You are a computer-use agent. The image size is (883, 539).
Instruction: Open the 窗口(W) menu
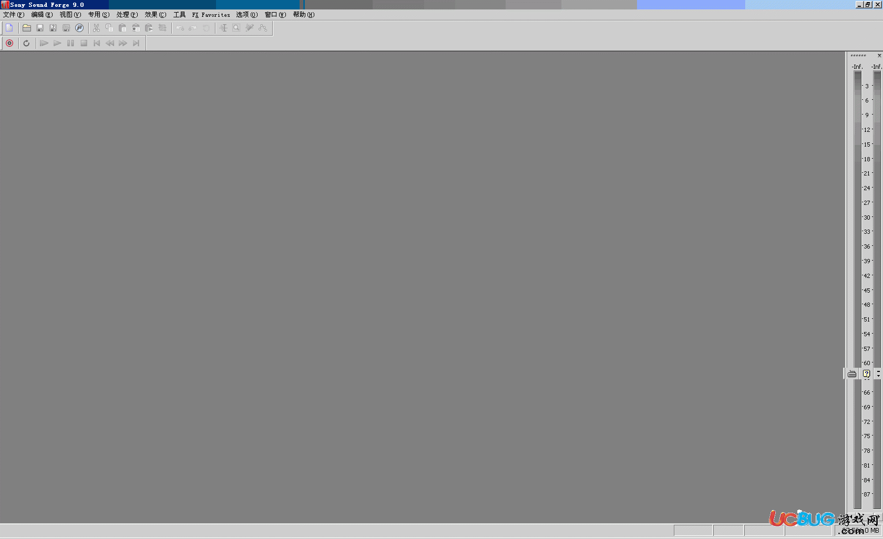275,15
